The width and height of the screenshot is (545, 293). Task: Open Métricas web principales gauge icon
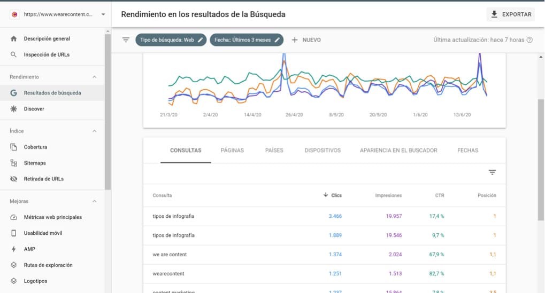click(14, 217)
